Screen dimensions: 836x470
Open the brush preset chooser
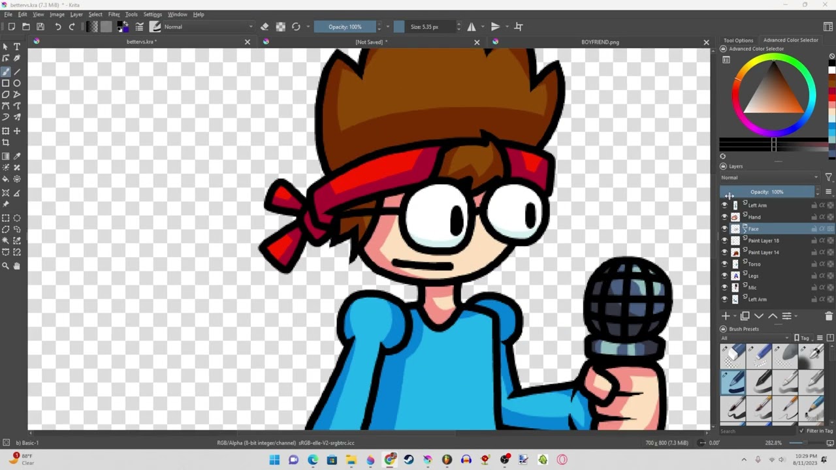[x=155, y=27]
